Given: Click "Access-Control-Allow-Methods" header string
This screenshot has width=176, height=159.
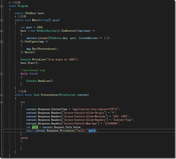Looking at the screenshot, I should (85, 117).
